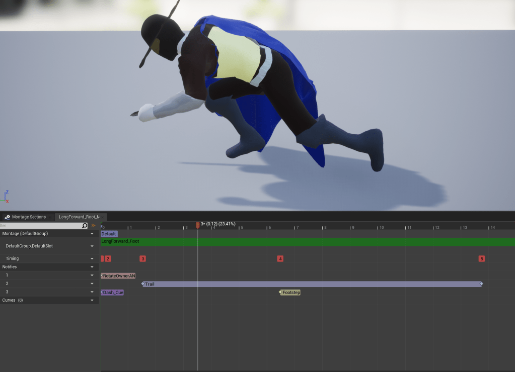515x372 pixels.
Task: Switch to the LongForward_Root montage tab
Action: coord(79,217)
